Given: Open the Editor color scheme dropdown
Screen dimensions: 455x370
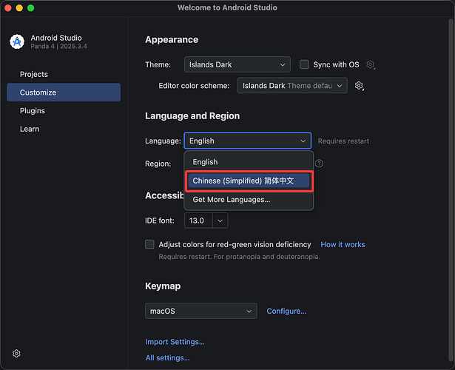Looking at the screenshot, I should click(x=292, y=86).
